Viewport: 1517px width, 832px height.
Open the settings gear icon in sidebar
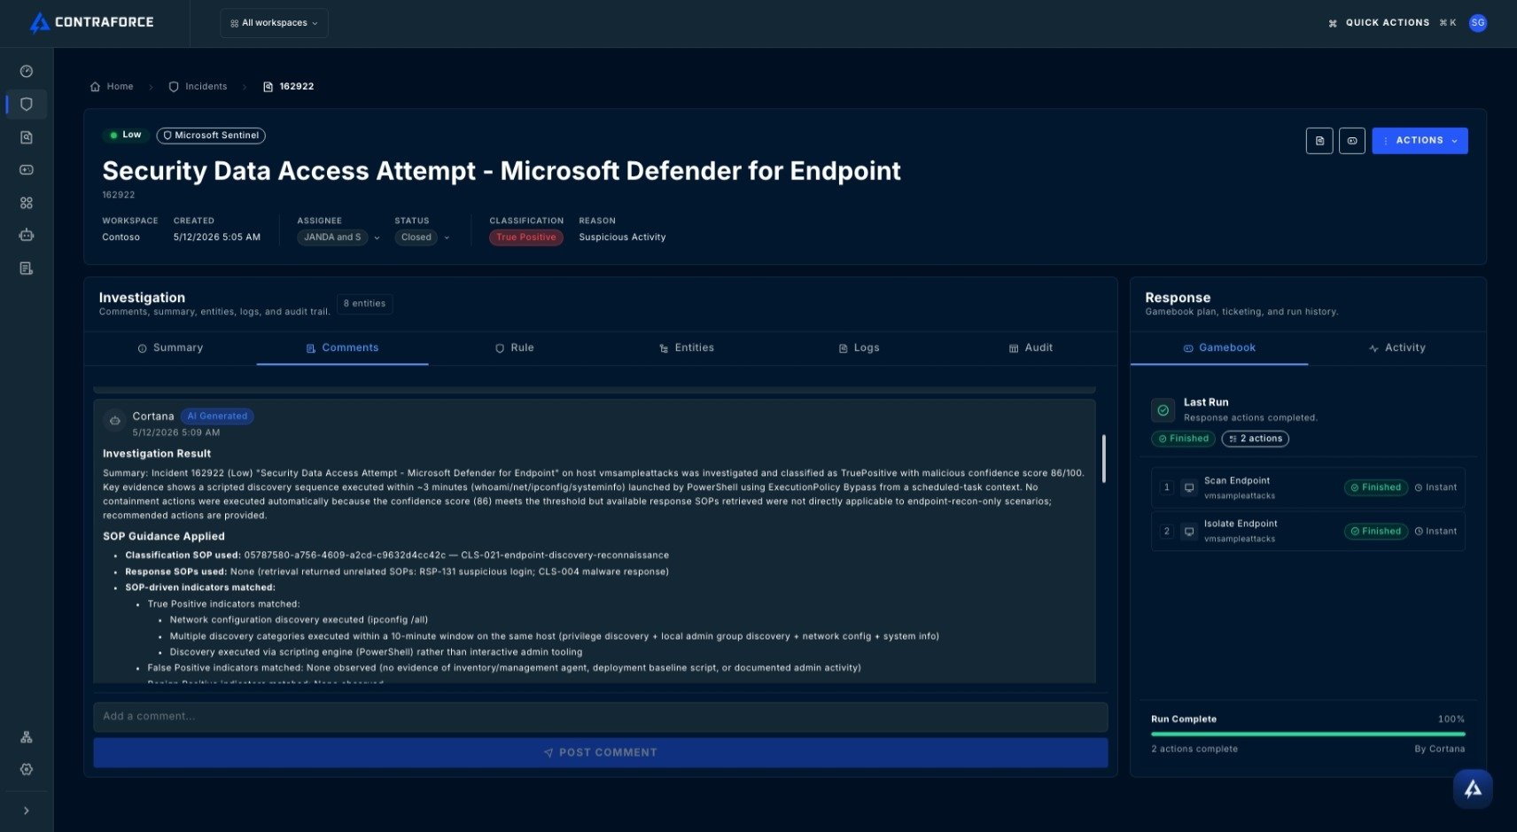(27, 770)
